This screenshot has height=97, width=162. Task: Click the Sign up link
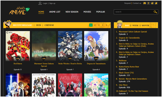click(x=52, y=3)
